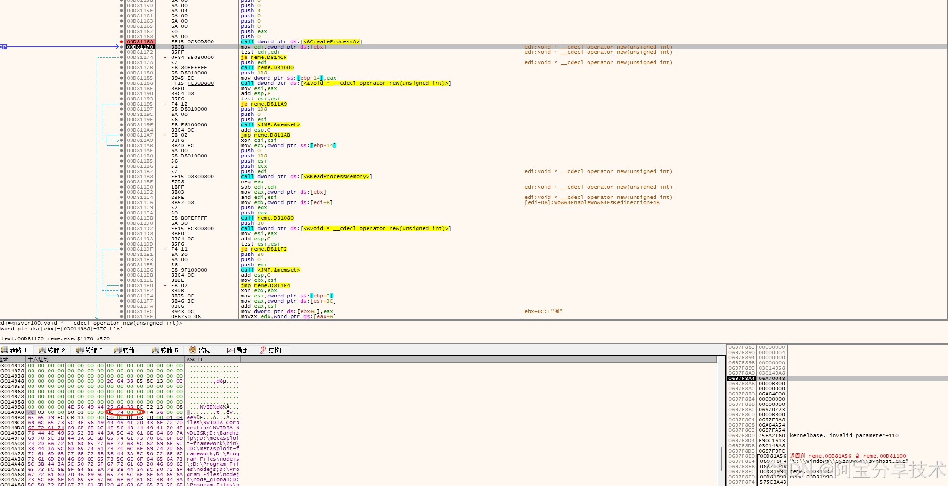Select dump row at address 030149C8

[120, 423]
